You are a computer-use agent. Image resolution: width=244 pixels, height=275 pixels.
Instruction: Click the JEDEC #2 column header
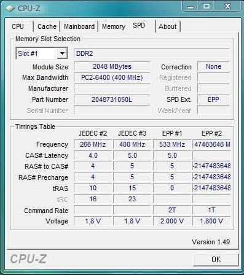(x=93, y=133)
